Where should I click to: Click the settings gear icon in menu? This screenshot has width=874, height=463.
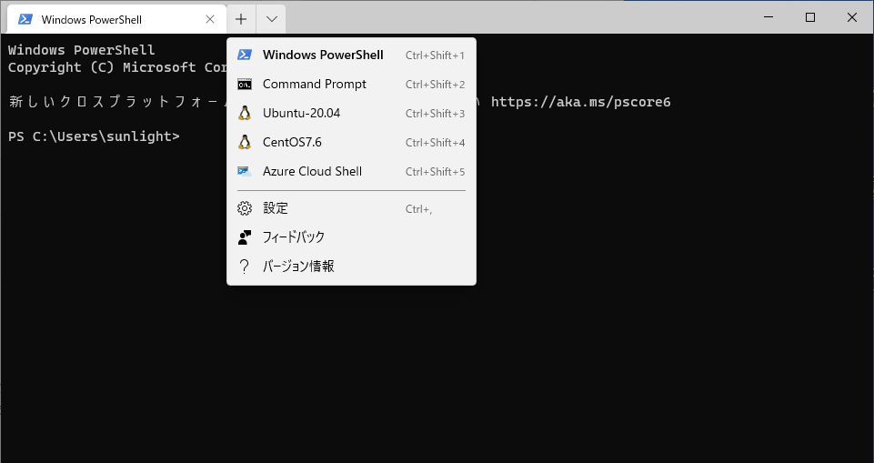[x=244, y=208]
